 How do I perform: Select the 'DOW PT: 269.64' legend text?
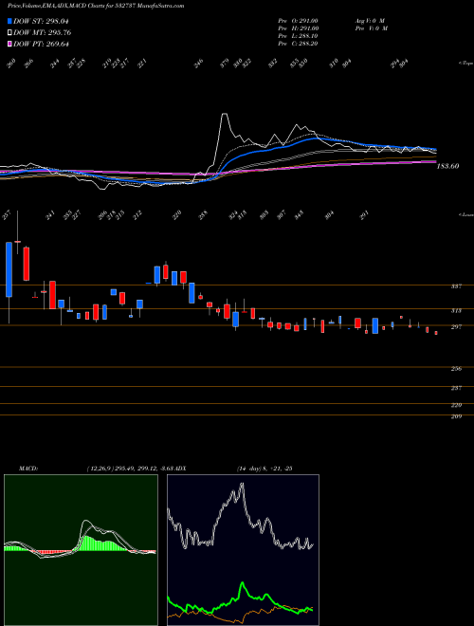pyautogui.click(x=41, y=44)
